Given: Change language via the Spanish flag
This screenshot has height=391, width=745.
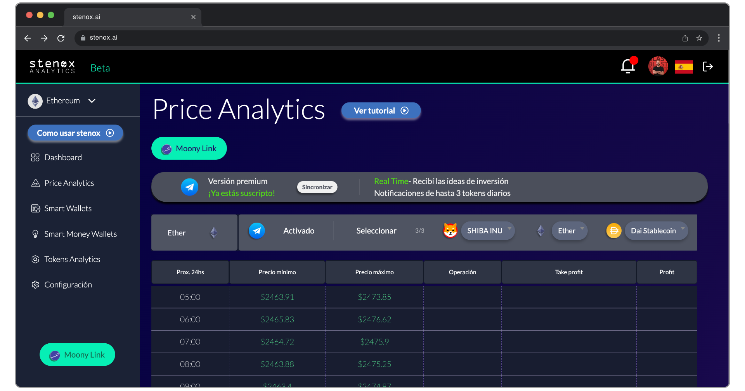Looking at the screenshot, I should (x=684, y=66).
